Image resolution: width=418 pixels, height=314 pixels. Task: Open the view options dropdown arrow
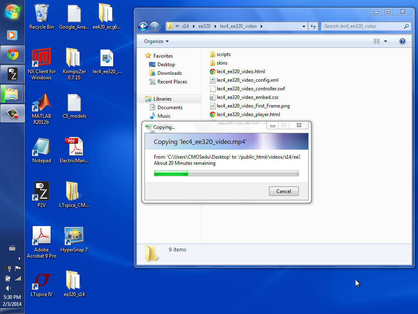click(x=385, y=41)
